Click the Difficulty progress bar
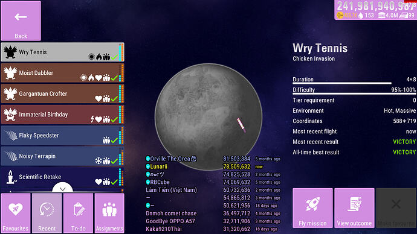This screenshot has width=417, height=234. coord(354,93)
